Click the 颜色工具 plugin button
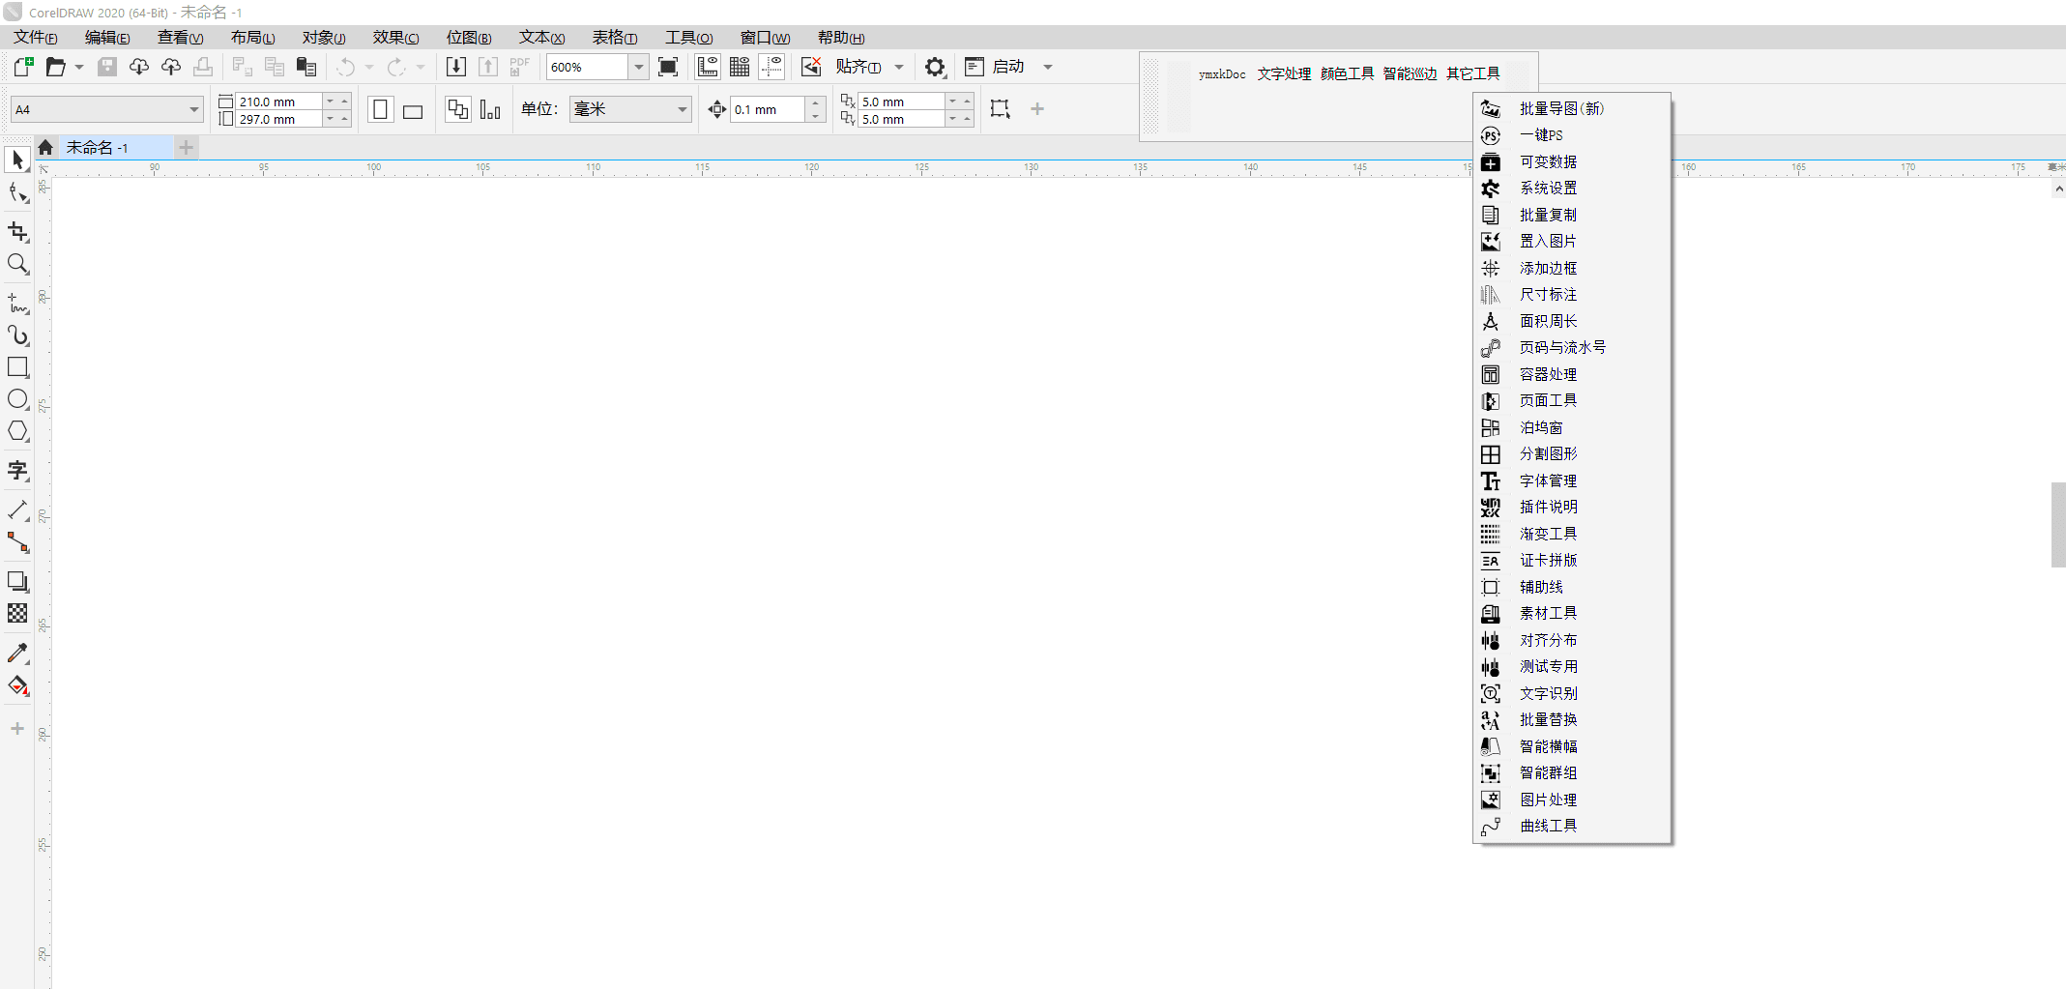The width and height of the screenshot is (2066, 989). coord(1348,73)
